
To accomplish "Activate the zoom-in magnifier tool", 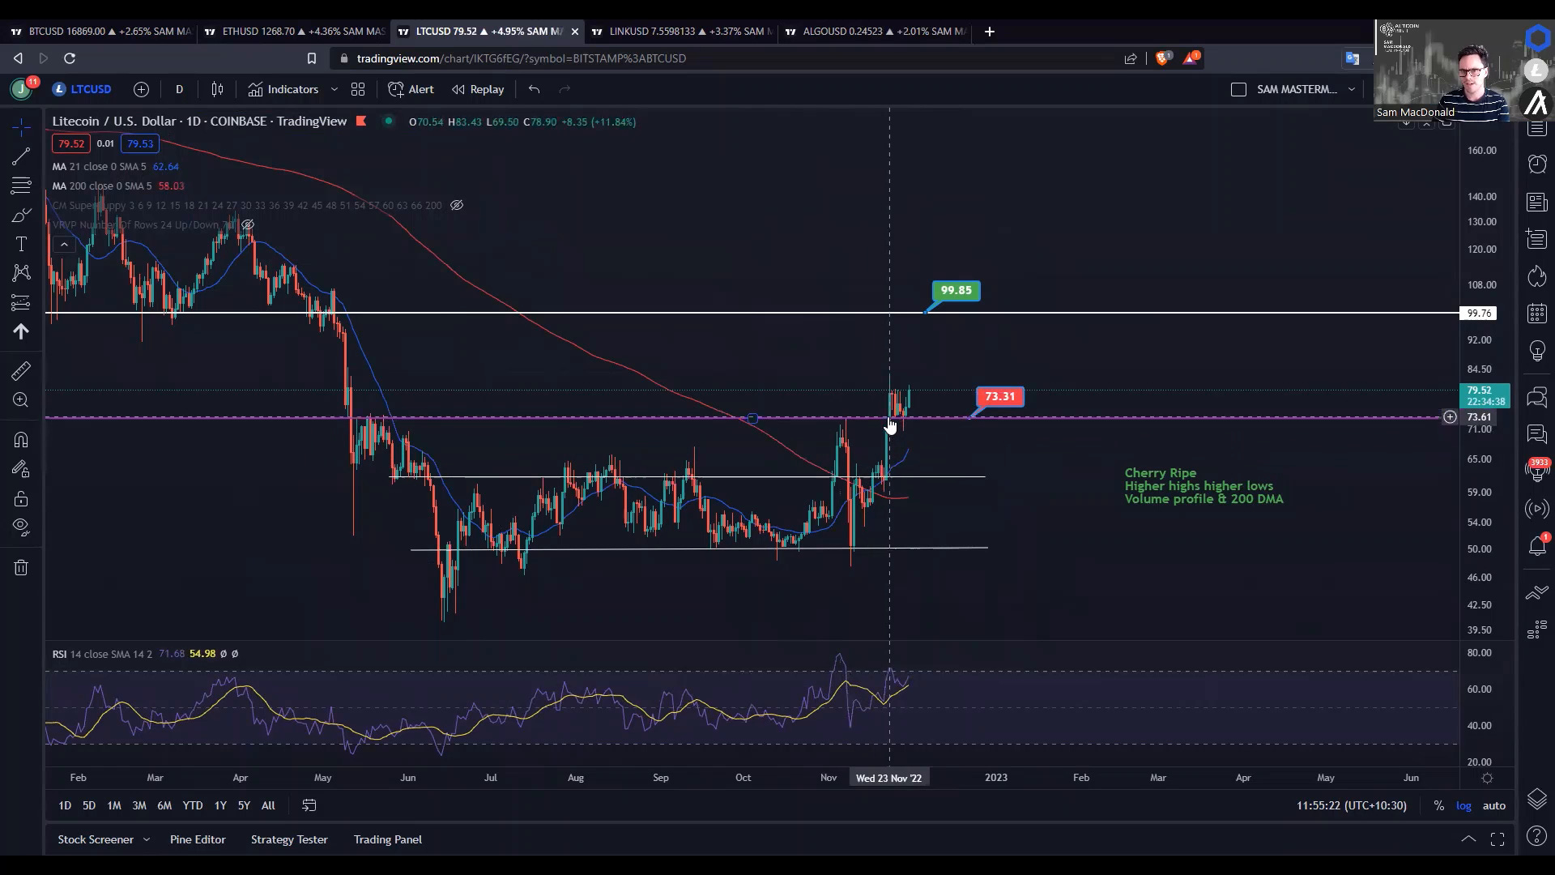I will pos(20,399).
